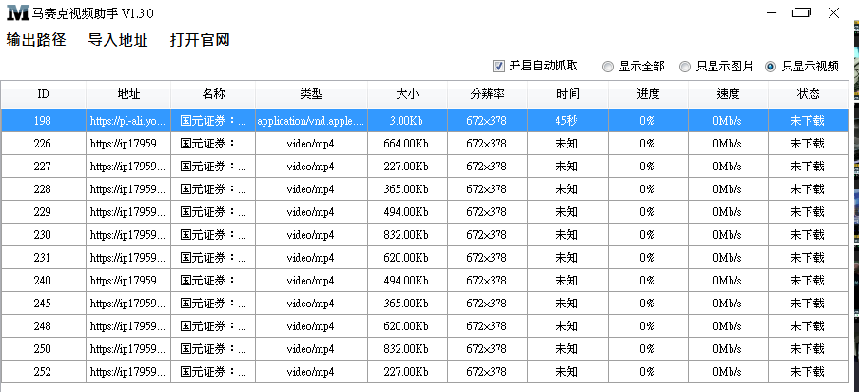Click 未下载 status in row 198
Screen dimensions: 859x392
coord(808,121)
